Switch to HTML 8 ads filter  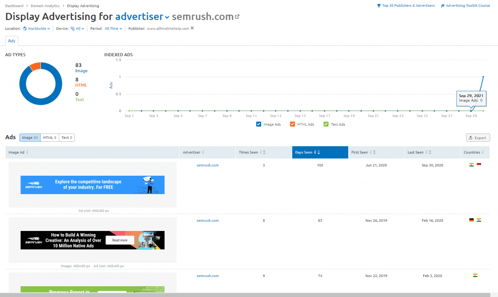[50, 137]
